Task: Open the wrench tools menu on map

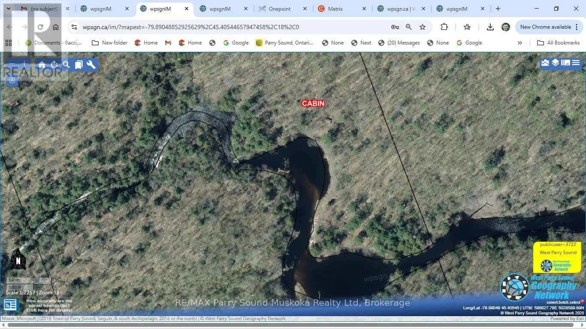Action: pos(91,65)
